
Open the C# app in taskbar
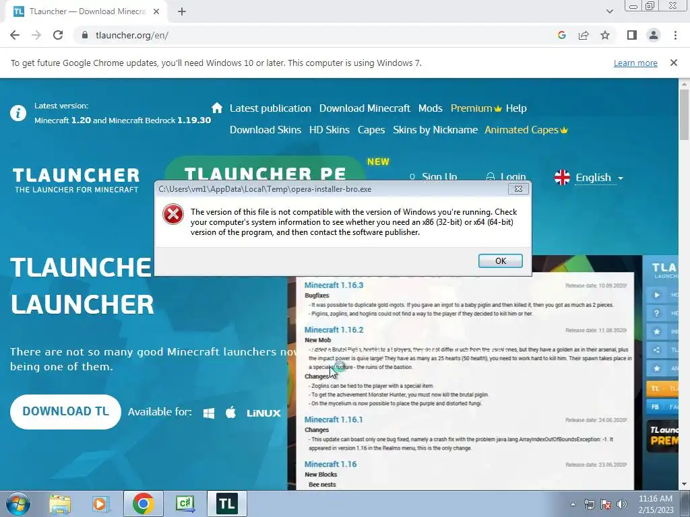tap(185, 504)
